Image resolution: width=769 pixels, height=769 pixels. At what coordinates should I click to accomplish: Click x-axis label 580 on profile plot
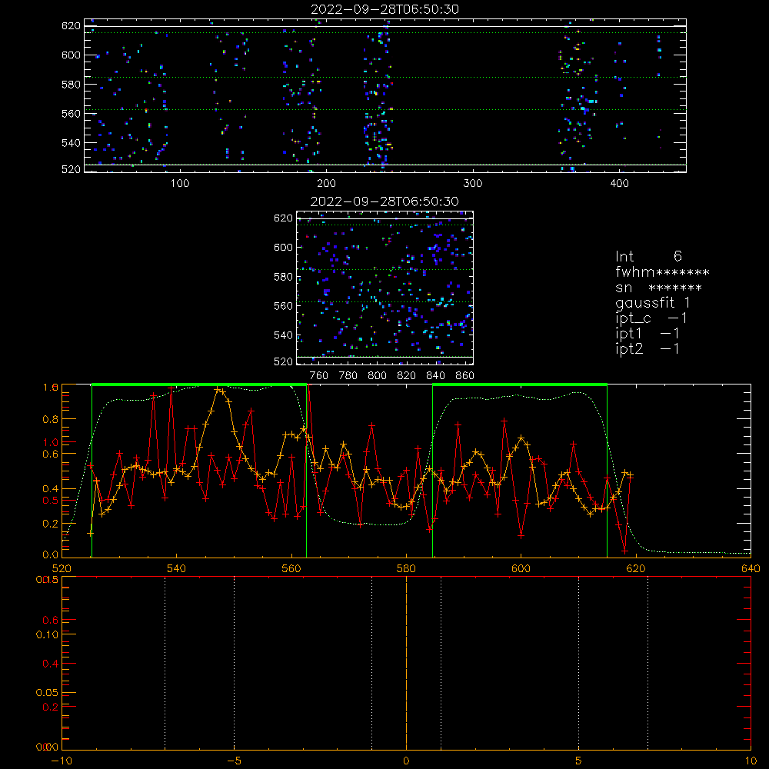click(x=406, y=569)
